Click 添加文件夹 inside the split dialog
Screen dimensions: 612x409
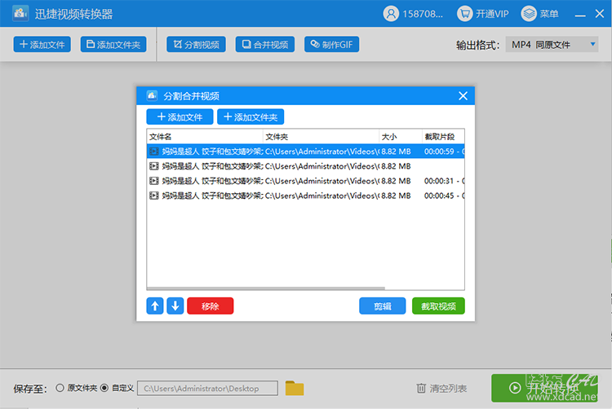[251, 117]
